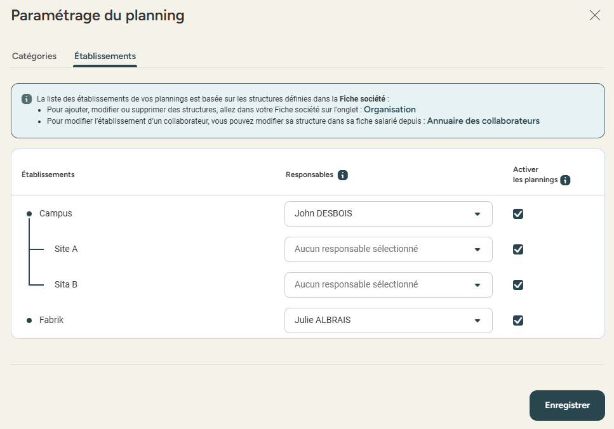
Task: Toggle the Fabrik planning checkbox
Action: coord(518,320)
